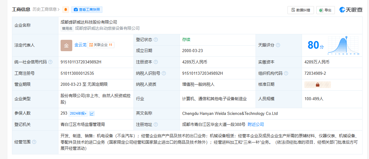Click the 存续 registration status value
Viewport: 369px width, 159px height.
186,40
